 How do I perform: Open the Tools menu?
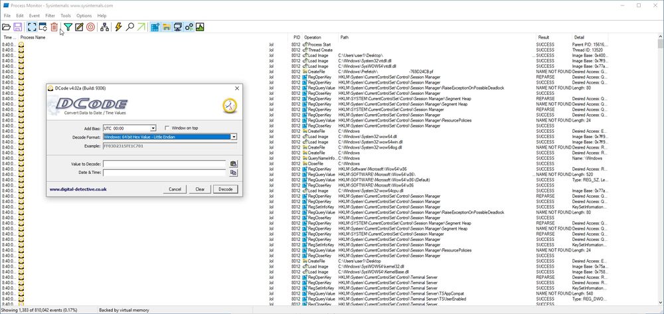(66, 16)
